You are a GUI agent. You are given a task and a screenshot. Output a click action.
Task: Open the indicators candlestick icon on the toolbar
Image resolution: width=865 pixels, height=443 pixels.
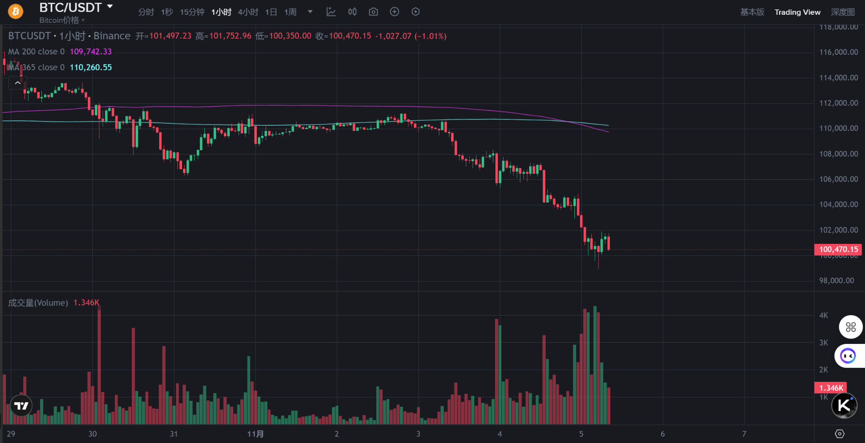point(352,11)
